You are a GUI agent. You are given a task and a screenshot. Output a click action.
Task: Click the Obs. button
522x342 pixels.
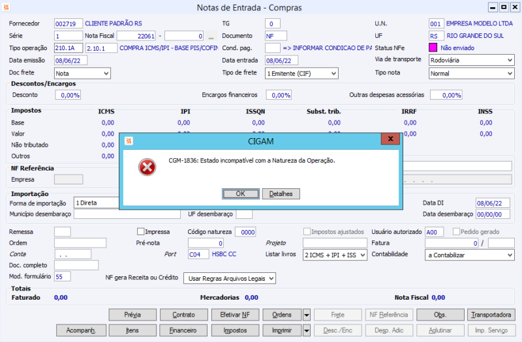point(440,315)
